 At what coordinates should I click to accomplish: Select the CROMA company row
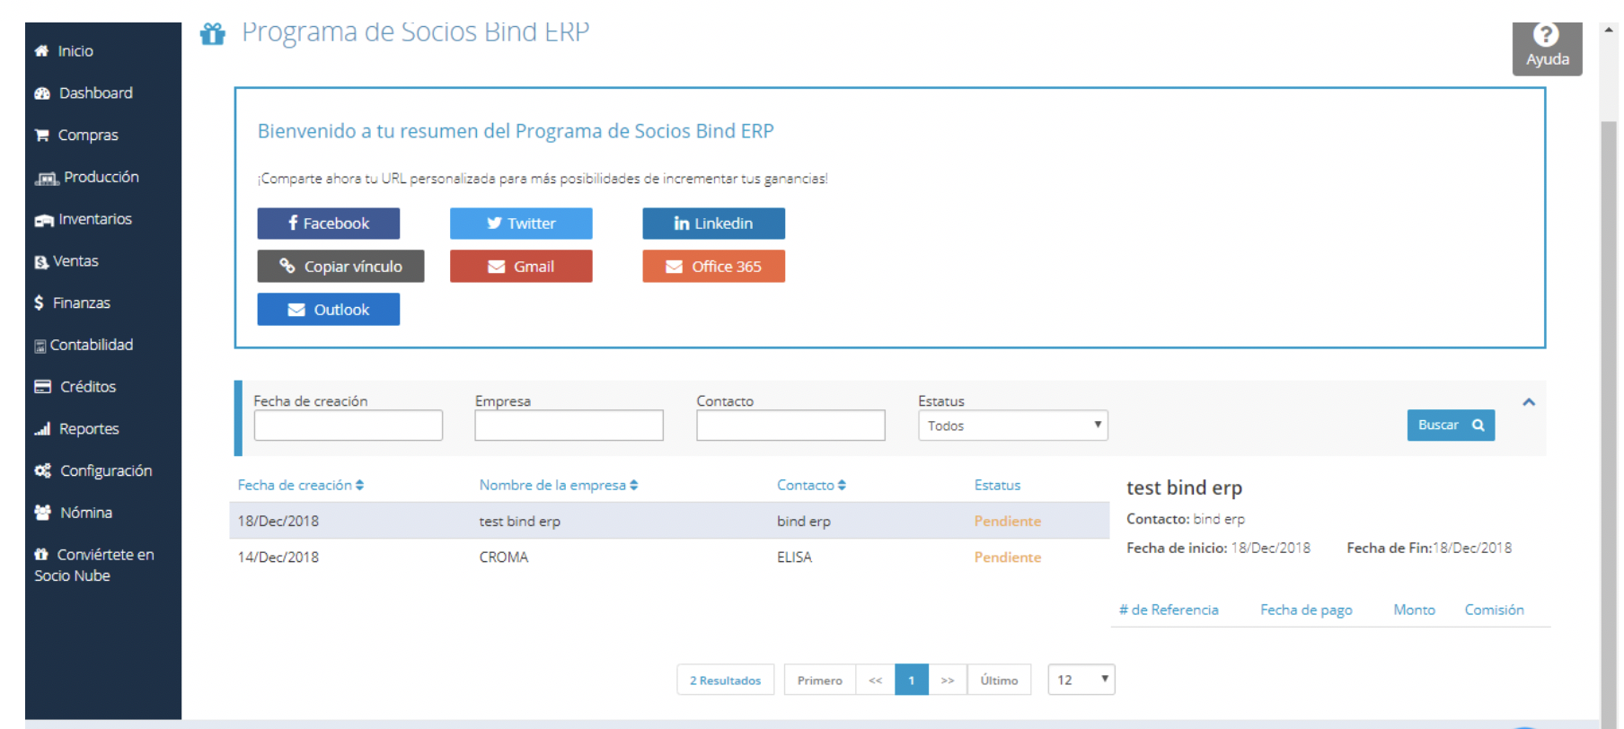pyautogui.click(x=669, y=558)
